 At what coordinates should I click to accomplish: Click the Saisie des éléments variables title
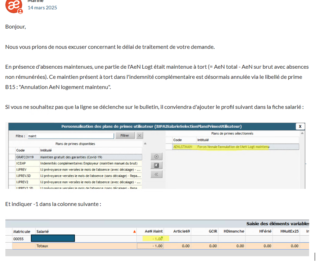pyautogui.click(x=278, y=224)
